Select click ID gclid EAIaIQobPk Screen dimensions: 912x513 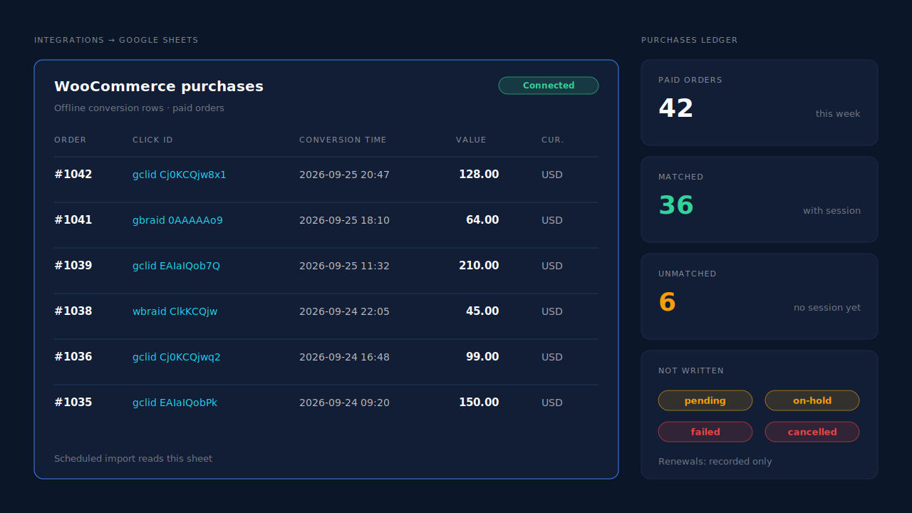[x=175, y=403]
